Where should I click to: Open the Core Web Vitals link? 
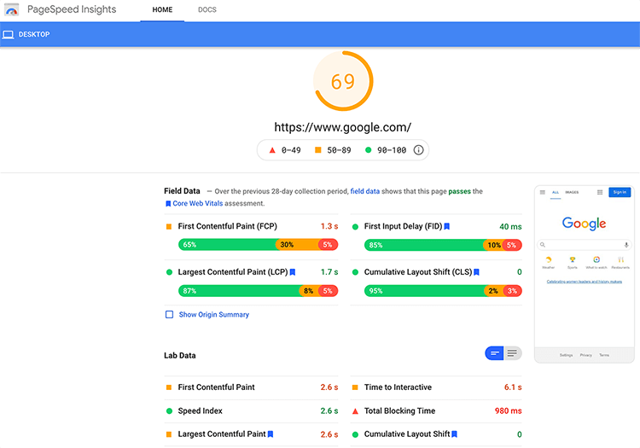(198, 204)
